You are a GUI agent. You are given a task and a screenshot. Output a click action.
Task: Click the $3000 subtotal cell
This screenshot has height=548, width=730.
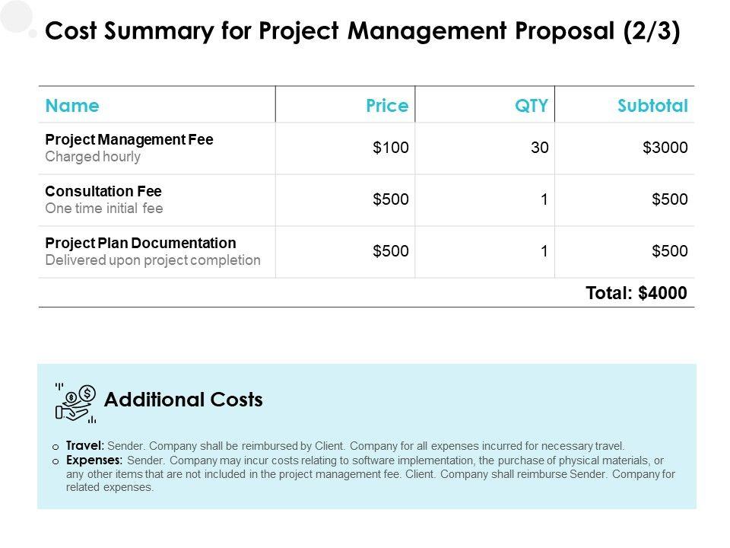coord(665,148)
